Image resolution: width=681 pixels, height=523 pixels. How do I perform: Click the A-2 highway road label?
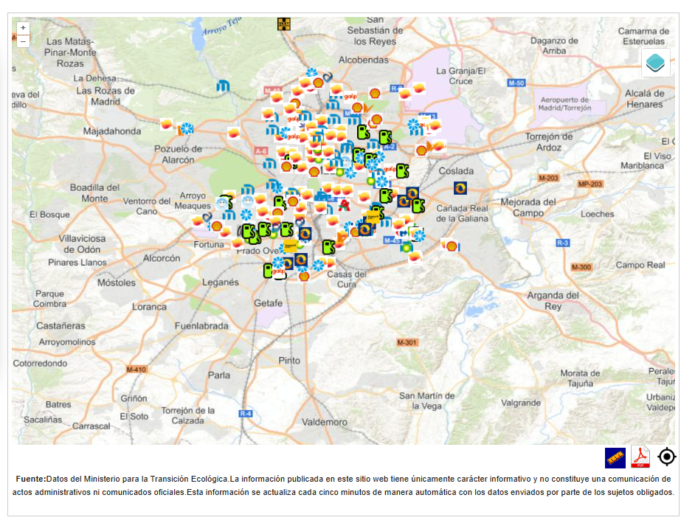389,147
